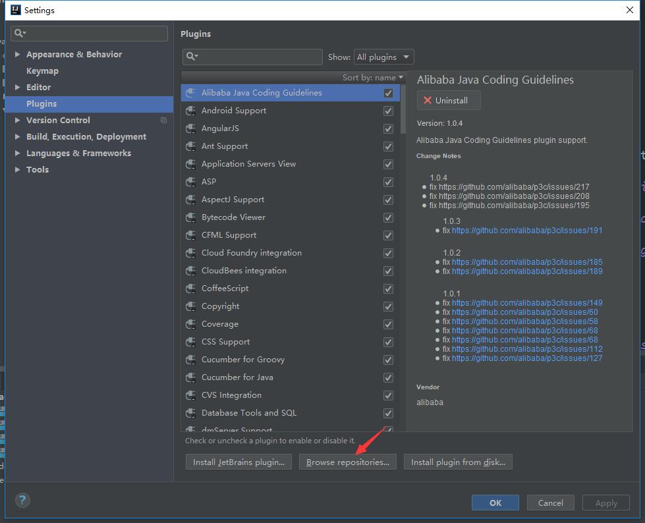
Task: Open the p3c issues/127 link
Action: tap(527, 358)
